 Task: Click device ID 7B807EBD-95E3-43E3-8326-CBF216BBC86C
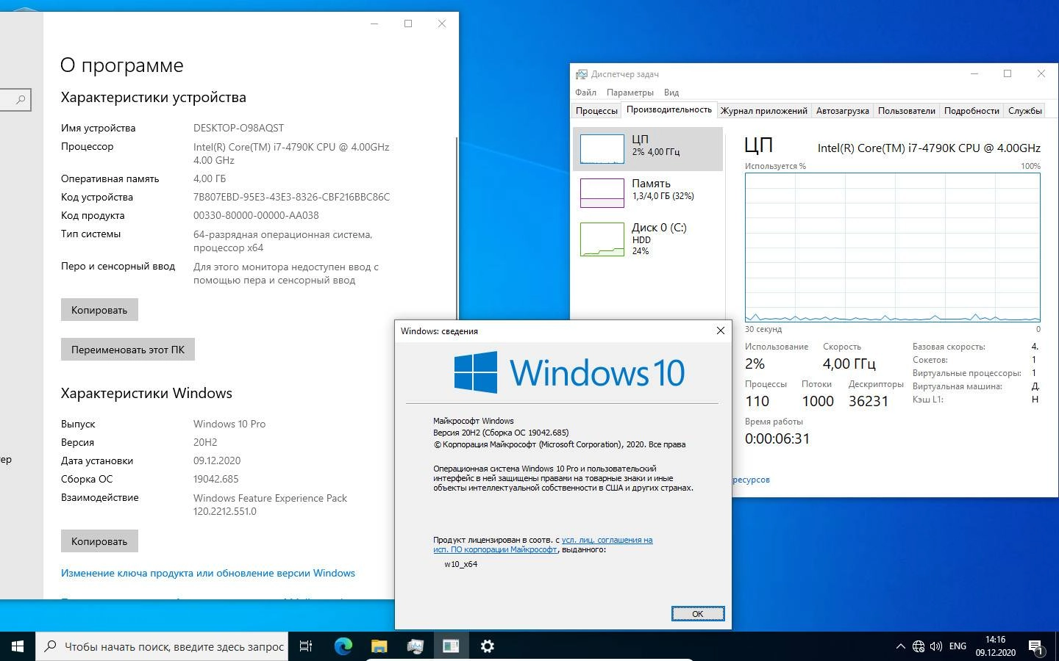click(x=291, y=197)
